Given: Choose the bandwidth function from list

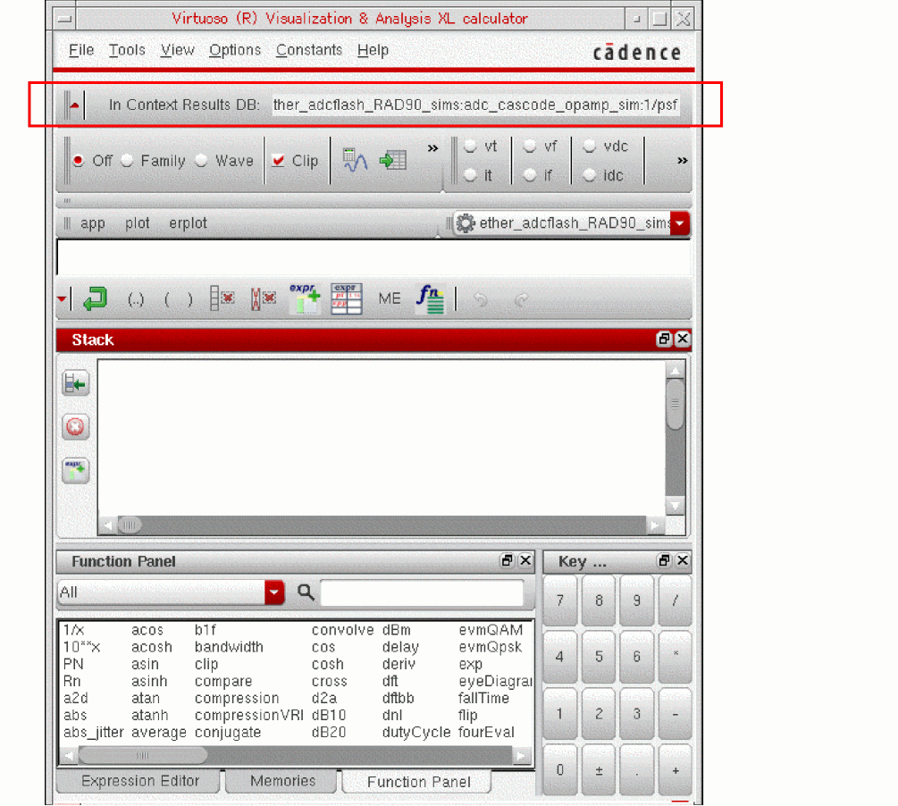Looking at the screenshot, I should (x=229, y=647).
